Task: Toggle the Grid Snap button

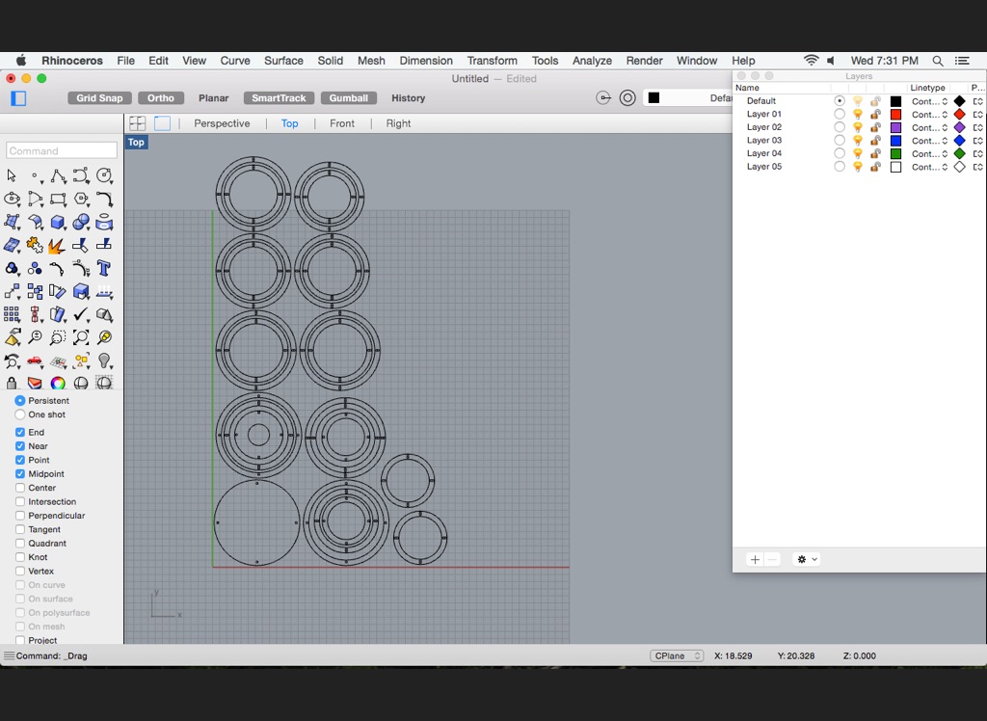Action: tap(99, 98)
